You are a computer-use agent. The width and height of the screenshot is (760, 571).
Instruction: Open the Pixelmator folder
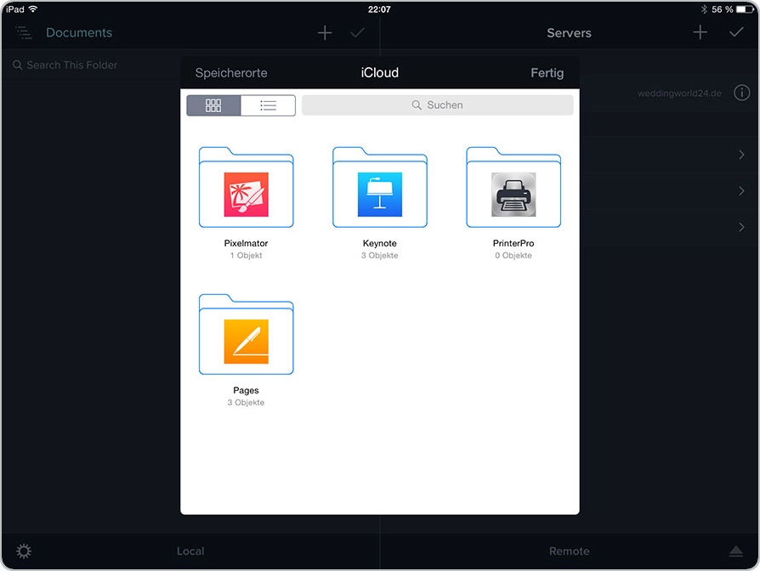[246, 189]
